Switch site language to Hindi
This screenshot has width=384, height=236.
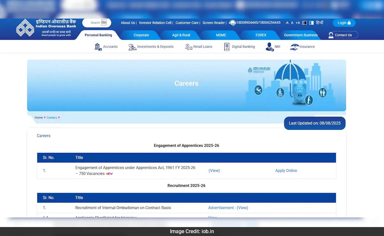click(x=319, y=23)
